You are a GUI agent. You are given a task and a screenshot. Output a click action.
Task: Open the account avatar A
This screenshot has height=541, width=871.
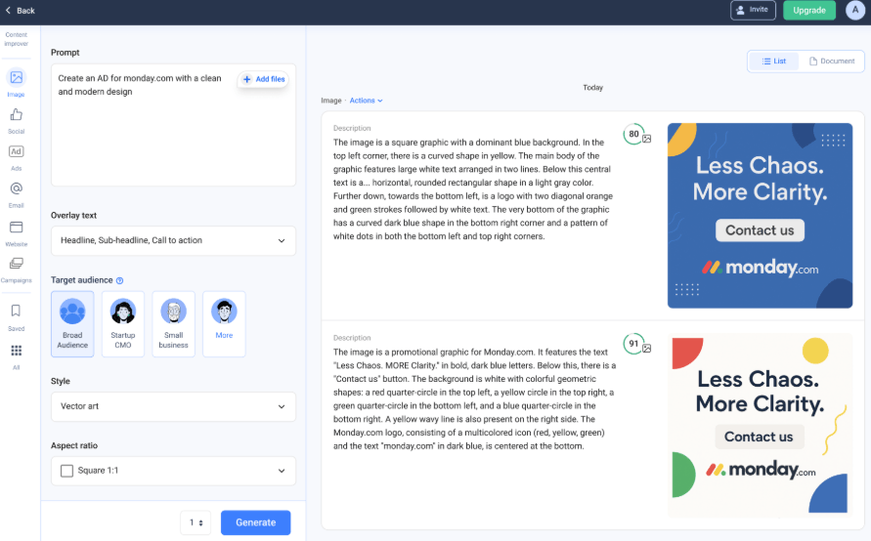tap(855, 10)
